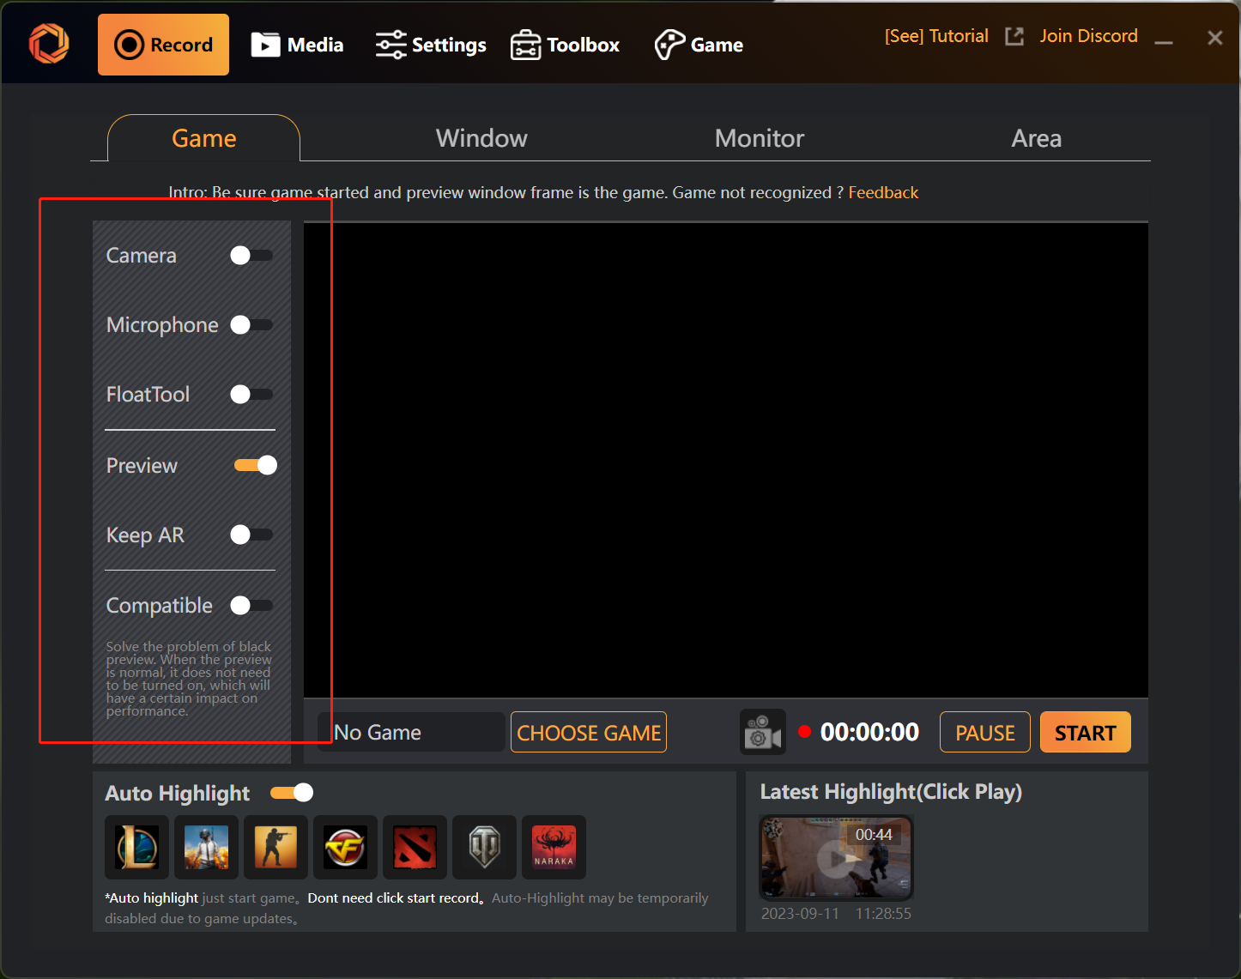
Task: Choose the CrossFire game icon
Action: pos(345,847)
